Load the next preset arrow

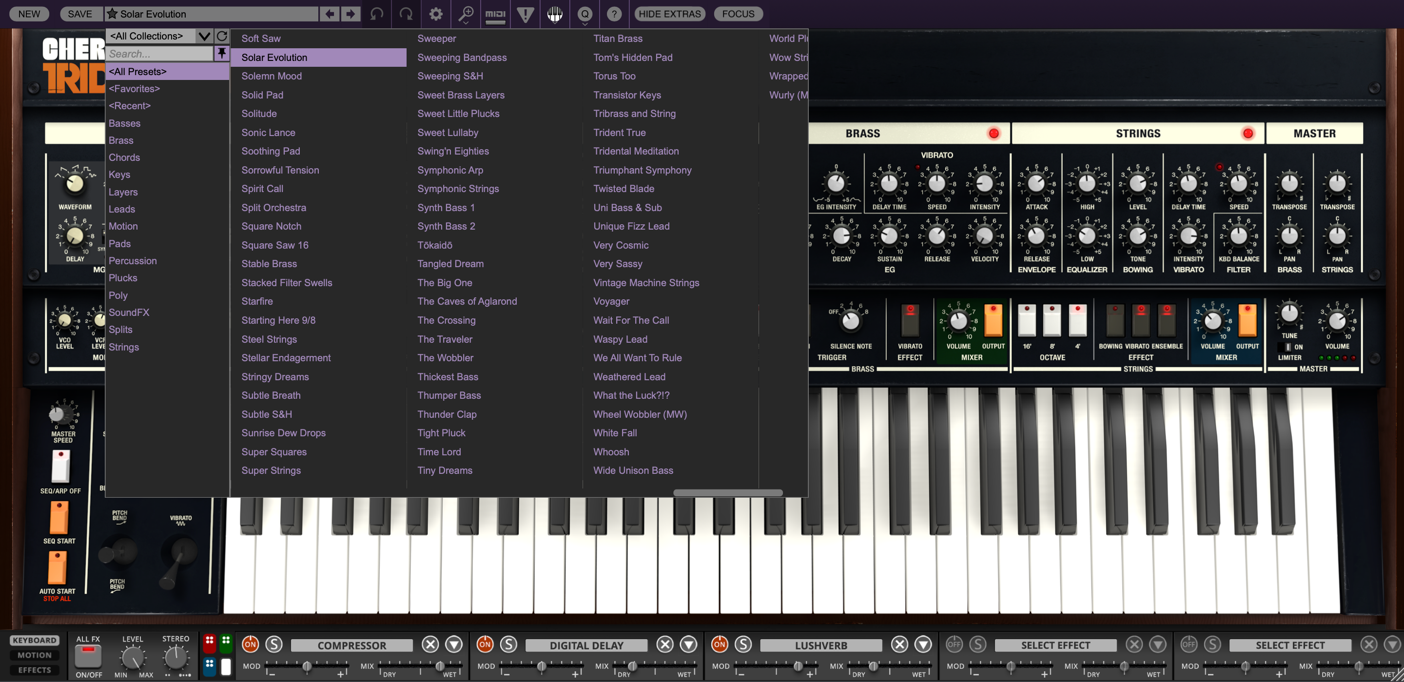[351, 14]
